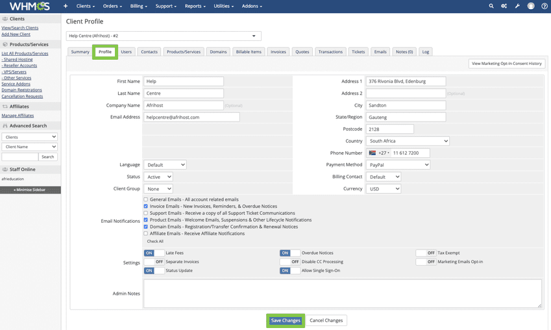This screenshot has width=551, height=330.
Task: Check the General Emails checkbox
Action: point(146,199)
